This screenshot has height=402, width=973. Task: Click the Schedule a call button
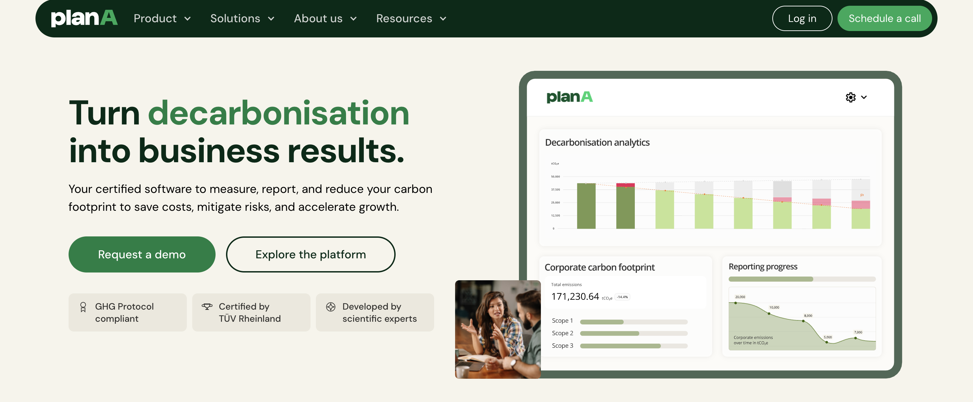point(884,19)
